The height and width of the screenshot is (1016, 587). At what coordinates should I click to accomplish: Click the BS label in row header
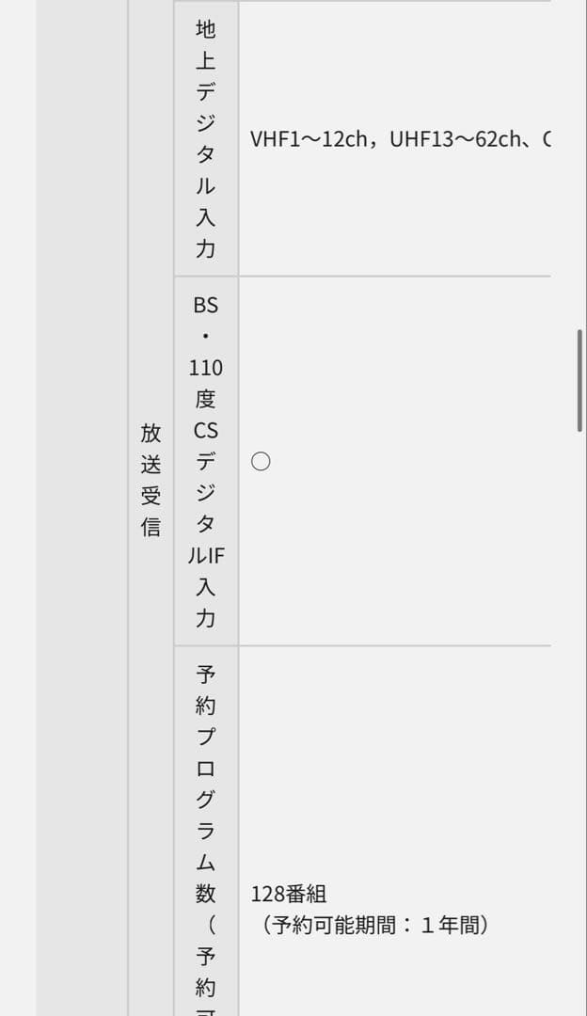pos(206,305)
